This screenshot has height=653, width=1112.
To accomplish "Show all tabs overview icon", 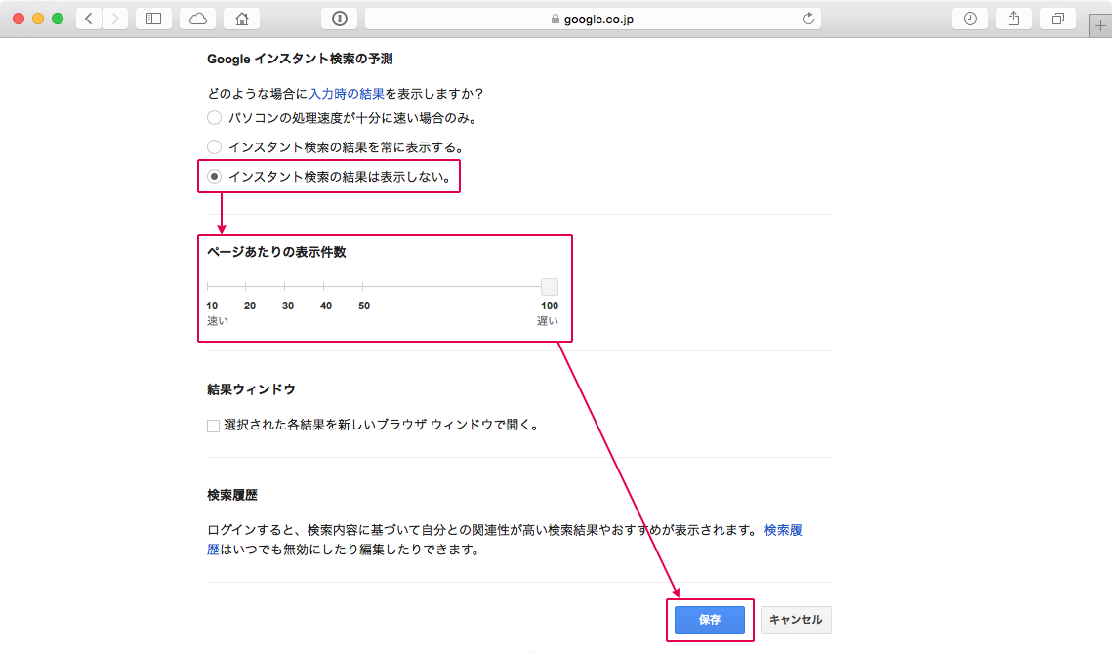I will point(1057,20).
